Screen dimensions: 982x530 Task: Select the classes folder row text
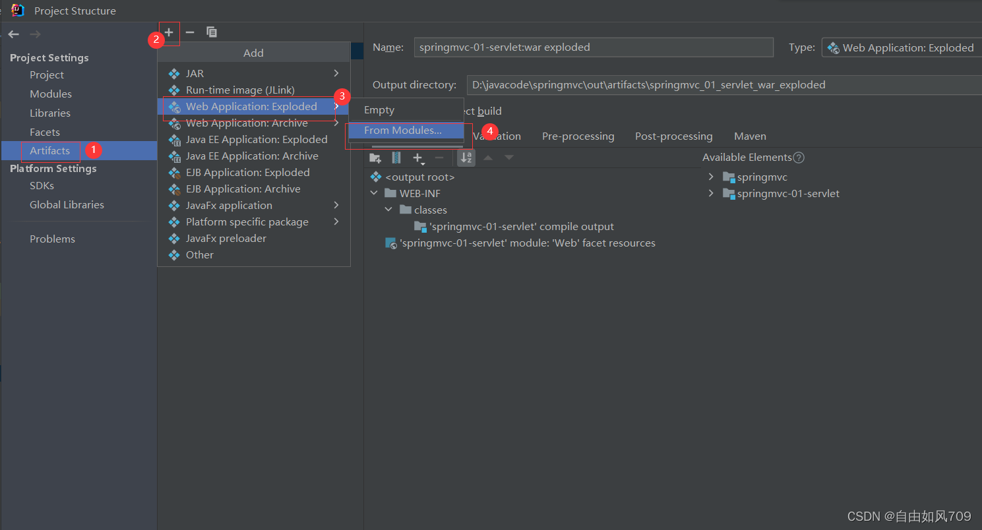click(431, 210)
